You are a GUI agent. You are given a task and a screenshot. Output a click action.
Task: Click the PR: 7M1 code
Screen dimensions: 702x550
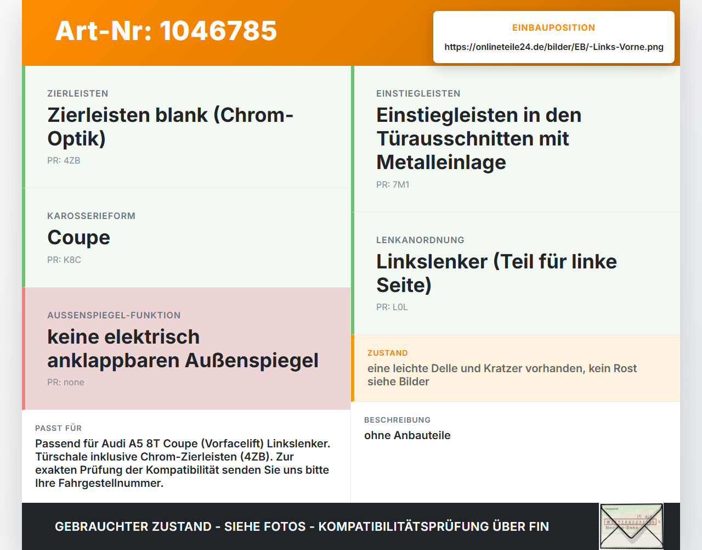[393, 184]
